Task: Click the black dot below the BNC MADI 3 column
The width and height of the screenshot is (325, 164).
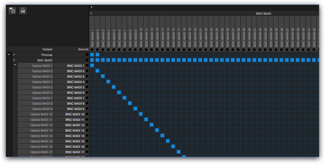Action: (x=103, y=49)
